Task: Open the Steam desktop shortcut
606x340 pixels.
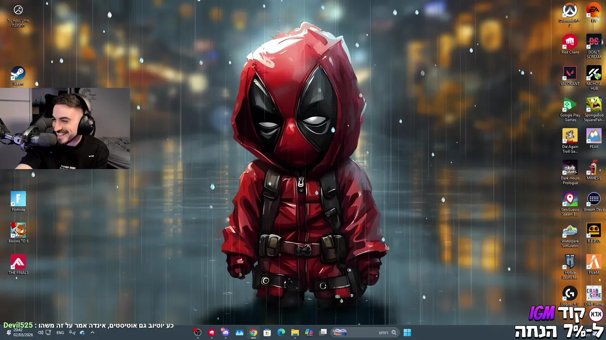Action: click(18, 76)
